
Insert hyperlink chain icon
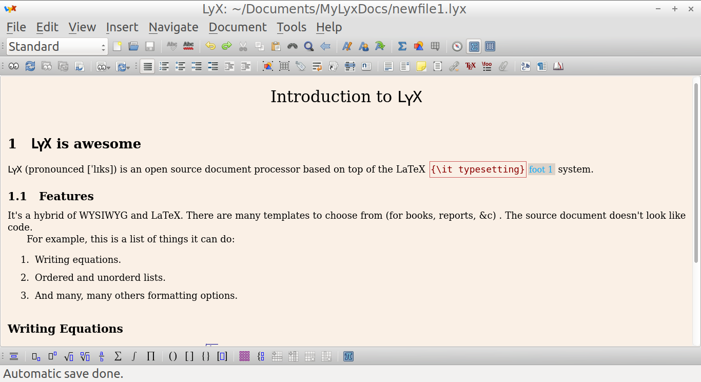(454, 66)
